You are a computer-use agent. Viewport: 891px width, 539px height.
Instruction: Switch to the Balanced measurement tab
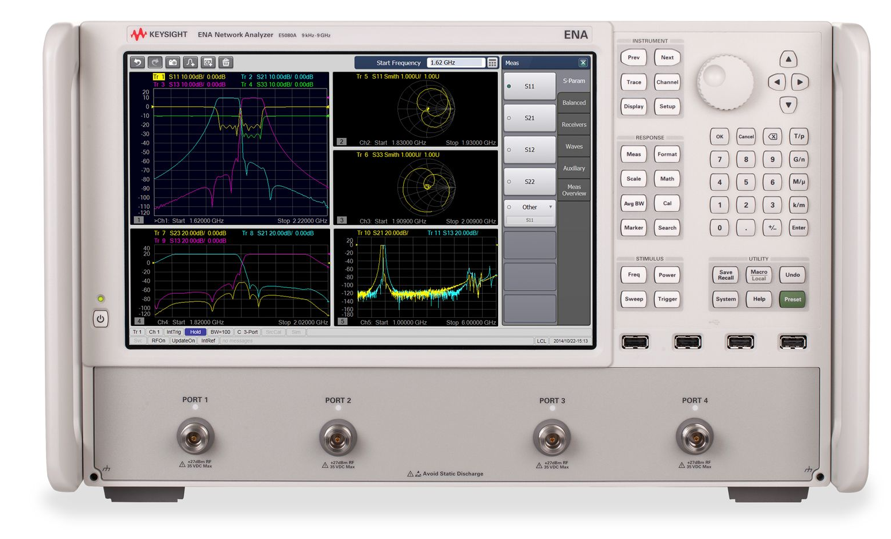(573, 102)
